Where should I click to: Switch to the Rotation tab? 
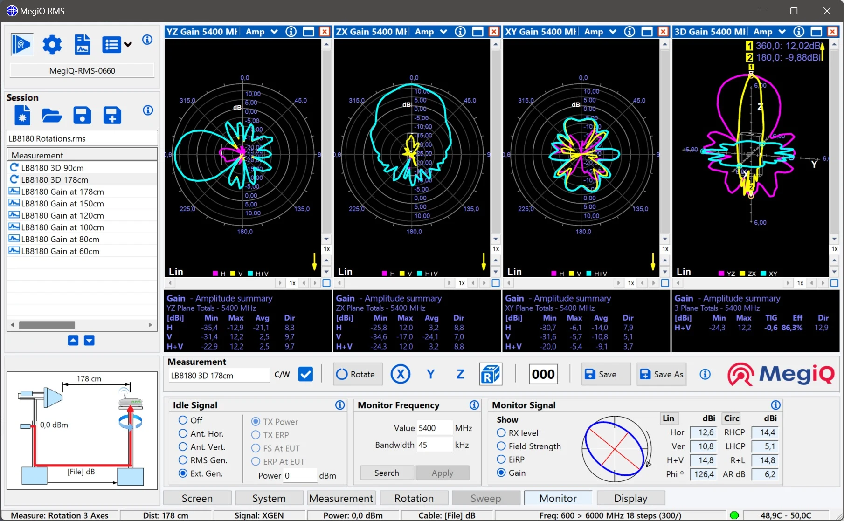[414, 498]
